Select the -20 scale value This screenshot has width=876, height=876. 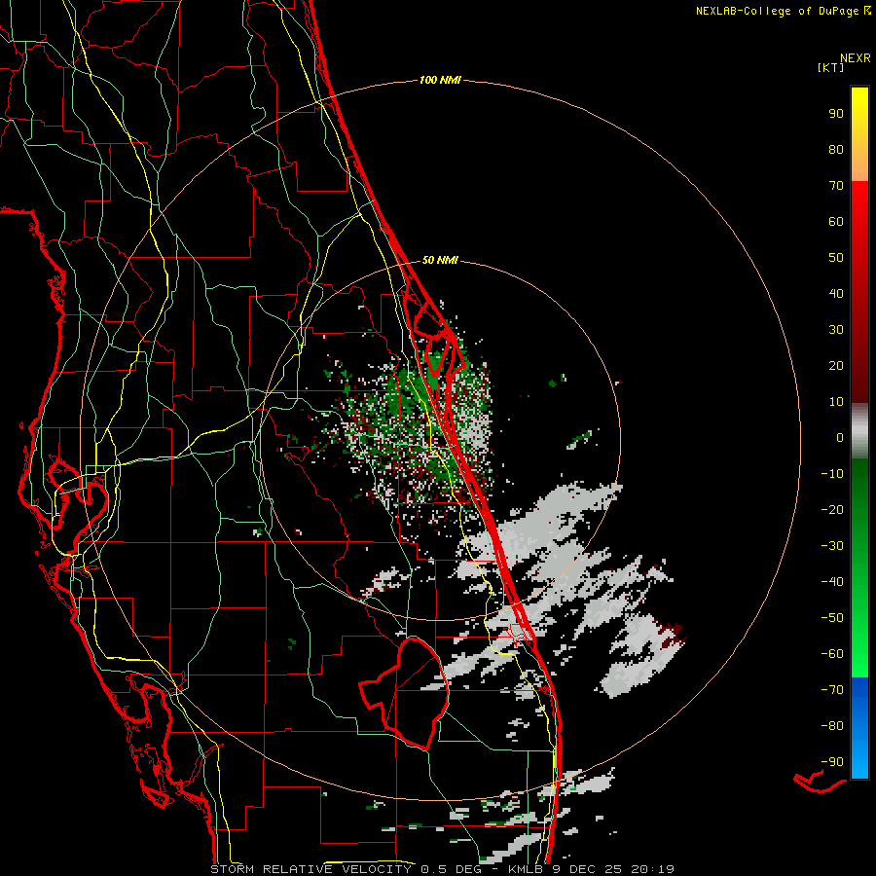[832, 510]
